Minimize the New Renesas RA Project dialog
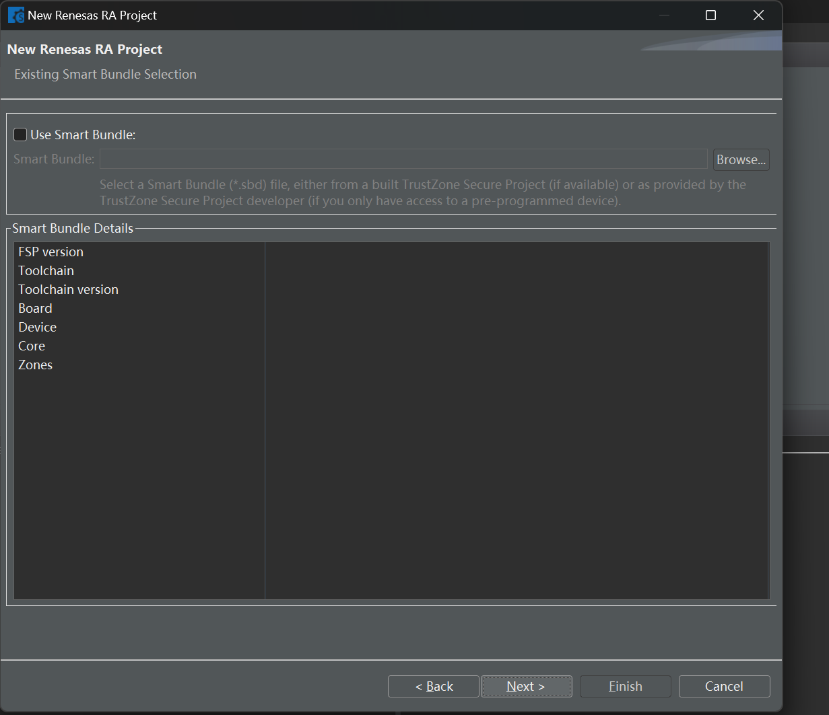 (x=665, y=15)
